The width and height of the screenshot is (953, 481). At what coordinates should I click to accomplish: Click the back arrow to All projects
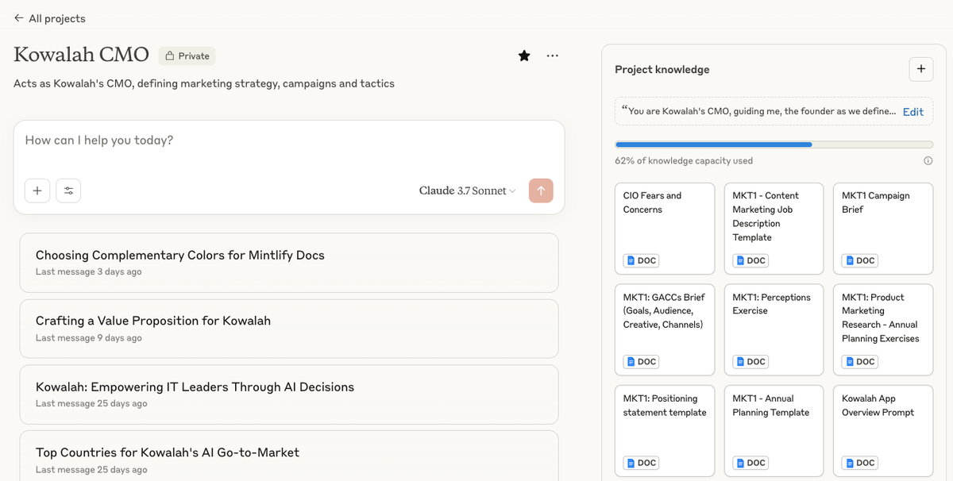[19, 18]
